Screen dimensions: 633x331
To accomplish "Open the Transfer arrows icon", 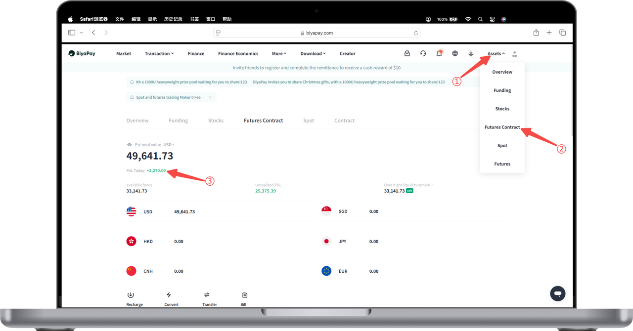I will tap(207, 295).
